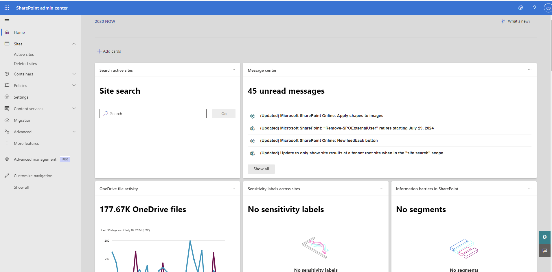The width and height of the screenshot is (552, 272).
Task: Click the Settings gear icon in sidebar
Action: [7, 97]
